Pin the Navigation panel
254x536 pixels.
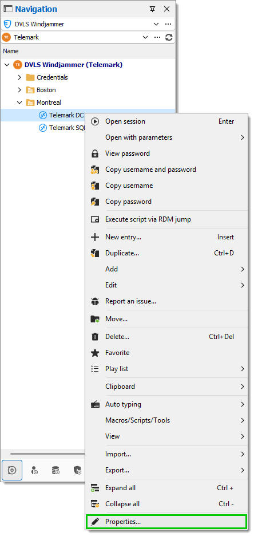click(153, 9)
